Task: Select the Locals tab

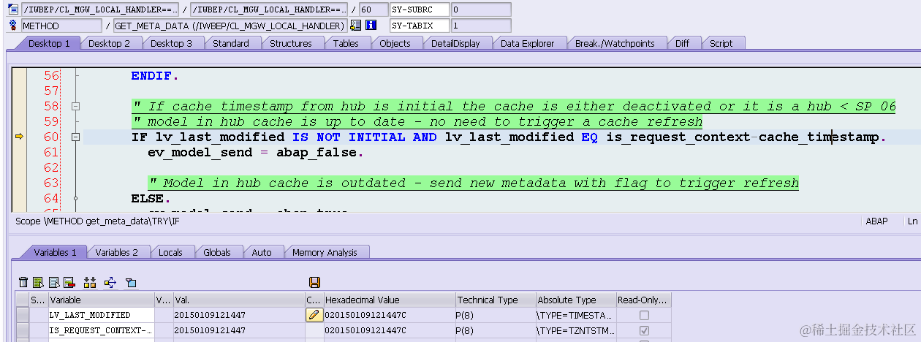Action: [x=170, y=252]
